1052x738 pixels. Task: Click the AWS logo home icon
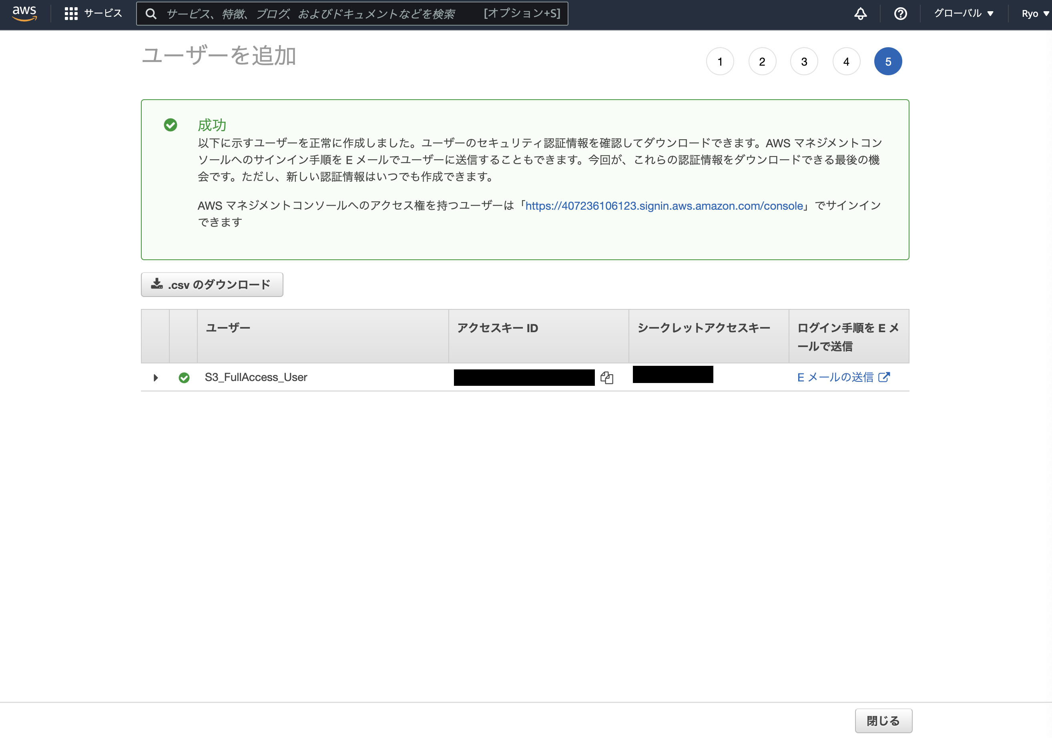point(24,13)
